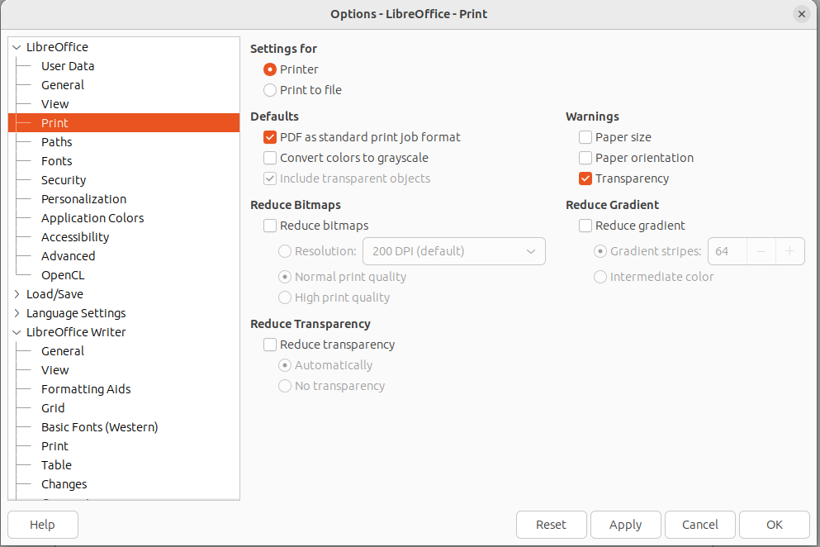Reset the print options
820x547 pixels.
(x=551, y=524)
